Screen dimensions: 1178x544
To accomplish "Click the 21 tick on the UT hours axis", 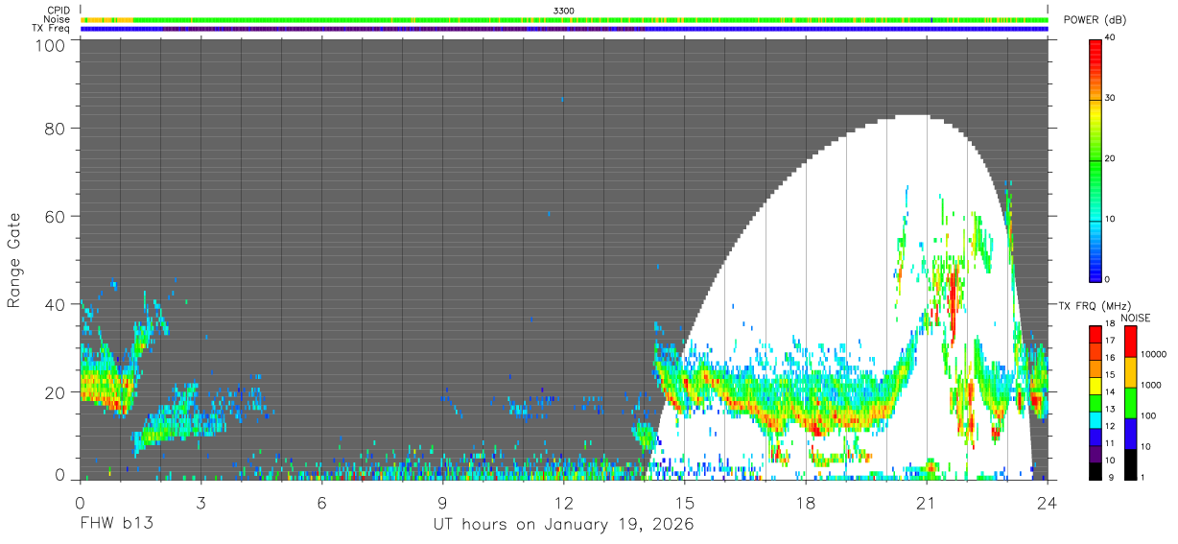I will coord(927,502).
